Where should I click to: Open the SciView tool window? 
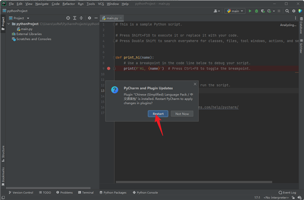301,46
